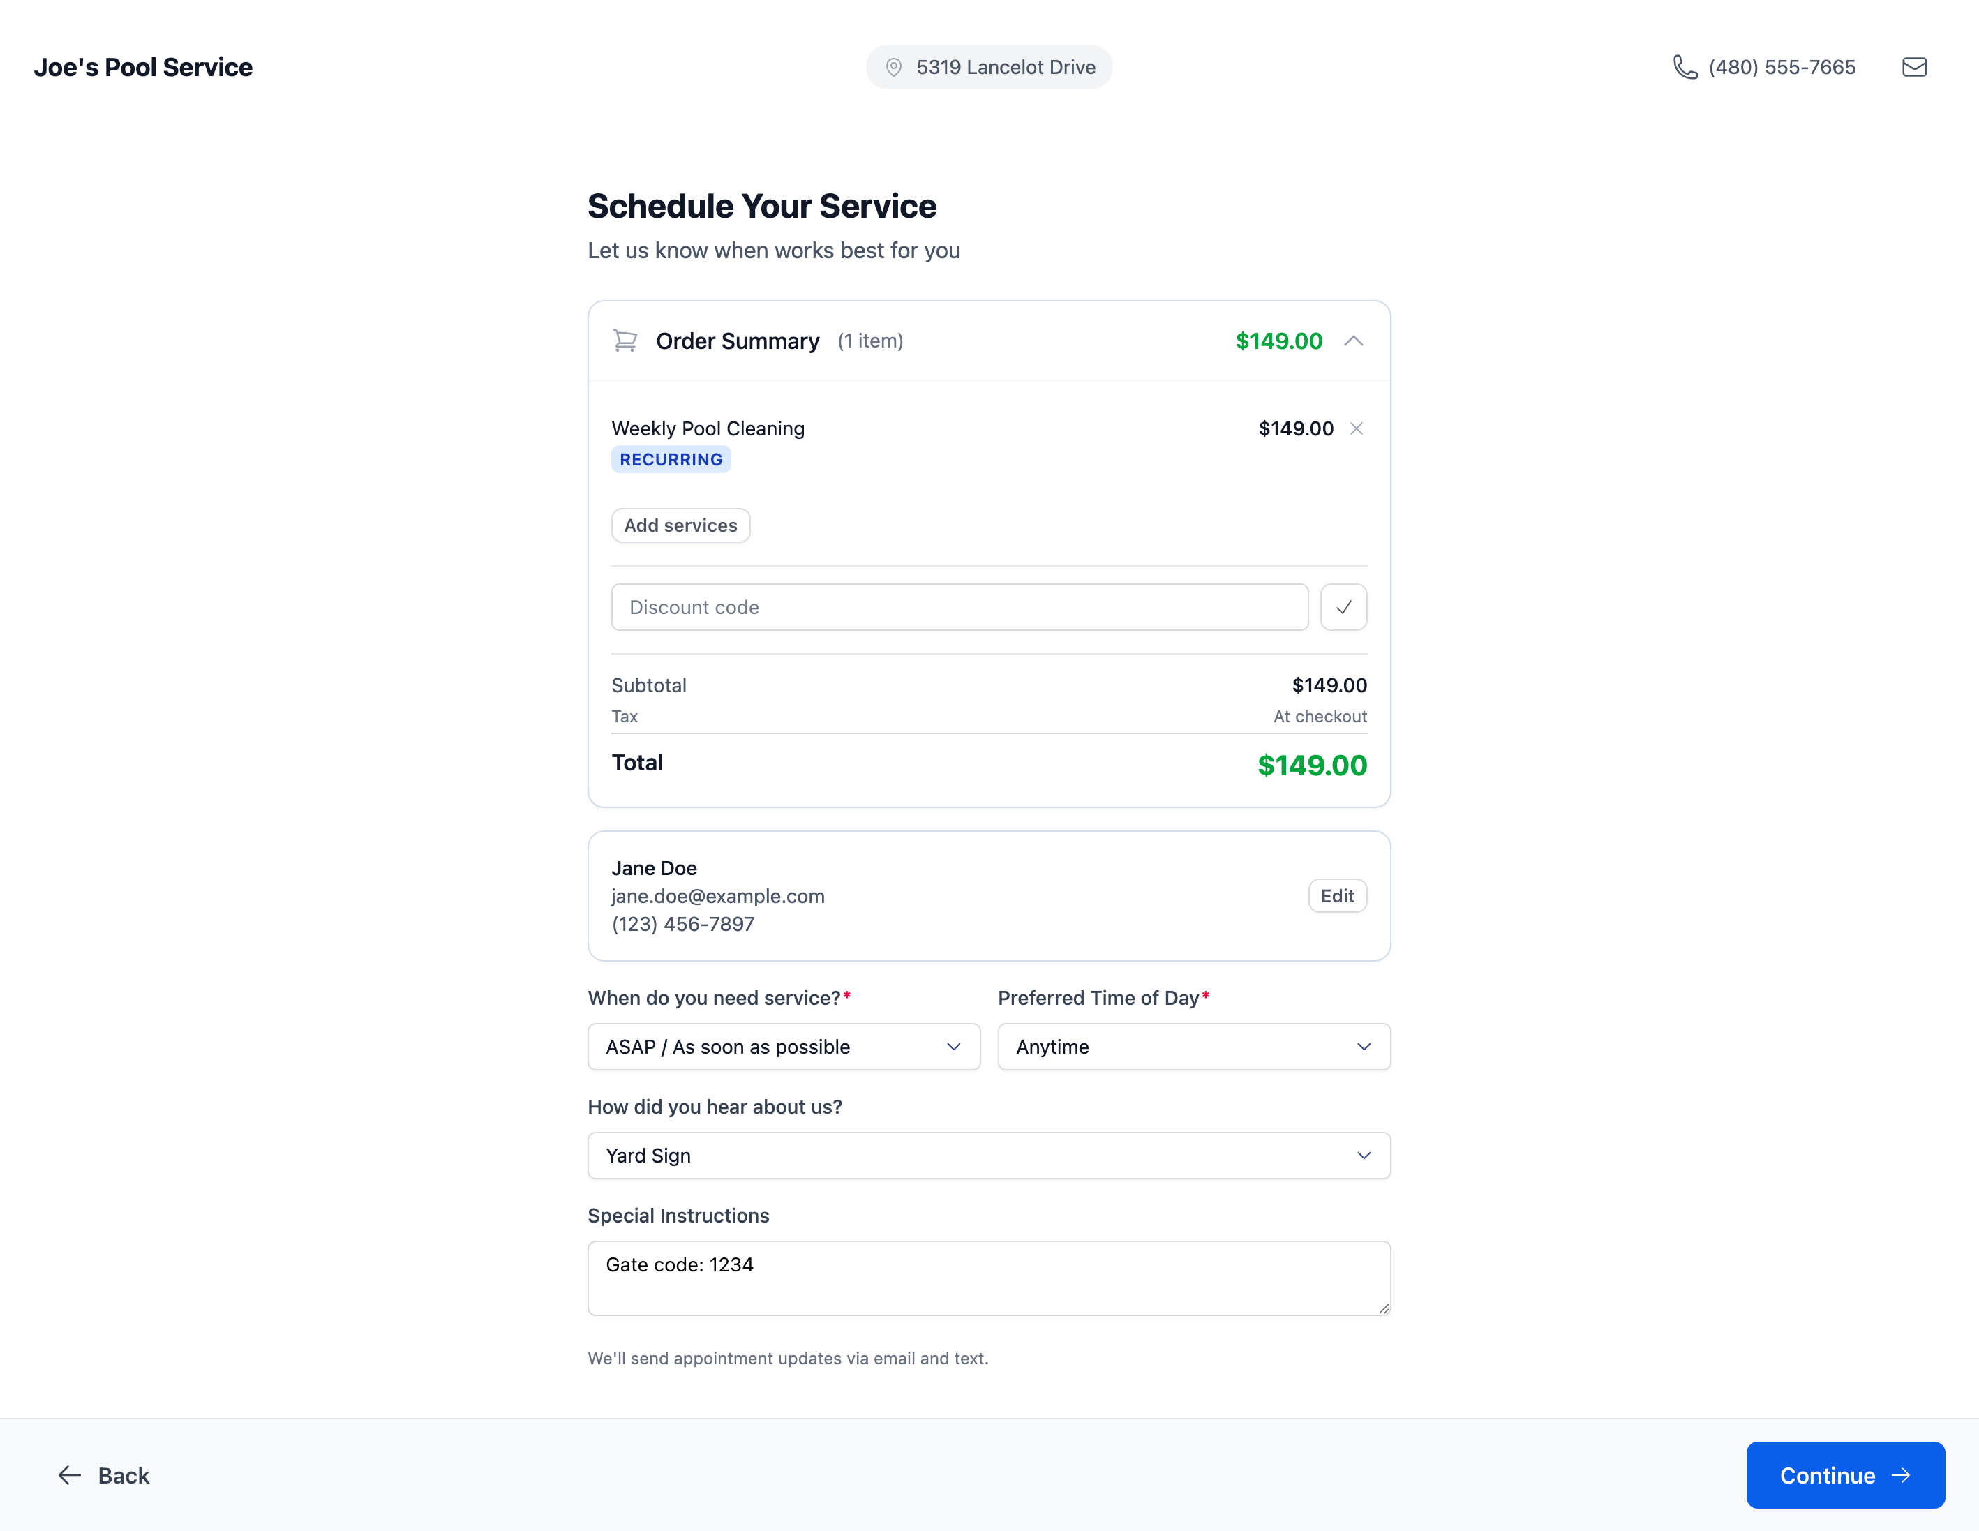The image size is (1979, 1531).
Task: Edit Jane Doe's contact details
Action: tap(1338, 895)
